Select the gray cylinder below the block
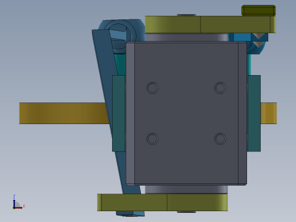The width and height of the screenshot is (296, 222). point(186,190)
